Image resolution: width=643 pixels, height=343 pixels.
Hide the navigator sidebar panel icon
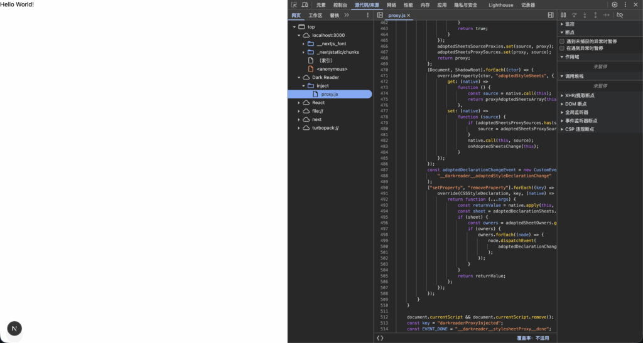(380, 15)
